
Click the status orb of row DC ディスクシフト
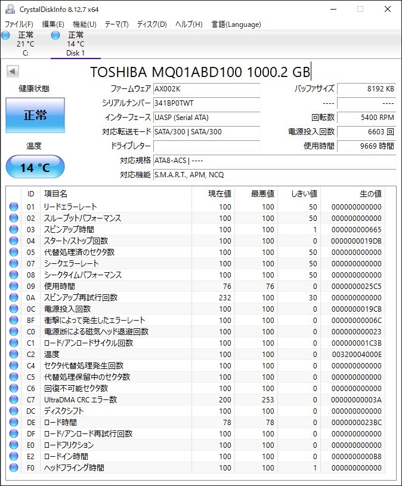coord(14,411)
